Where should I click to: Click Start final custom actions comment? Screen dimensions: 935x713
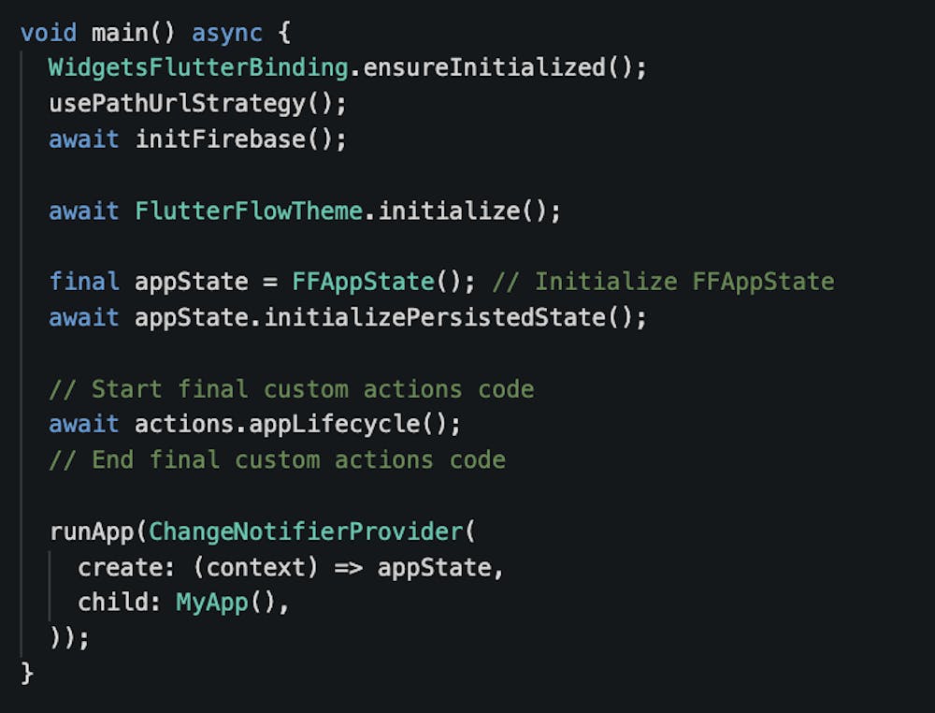click(x=292, y=388)
